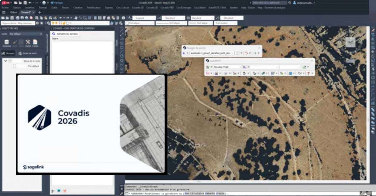
Task: Click the red help question mark in AutoPISTE toolbar
Action: click(309, 73)
